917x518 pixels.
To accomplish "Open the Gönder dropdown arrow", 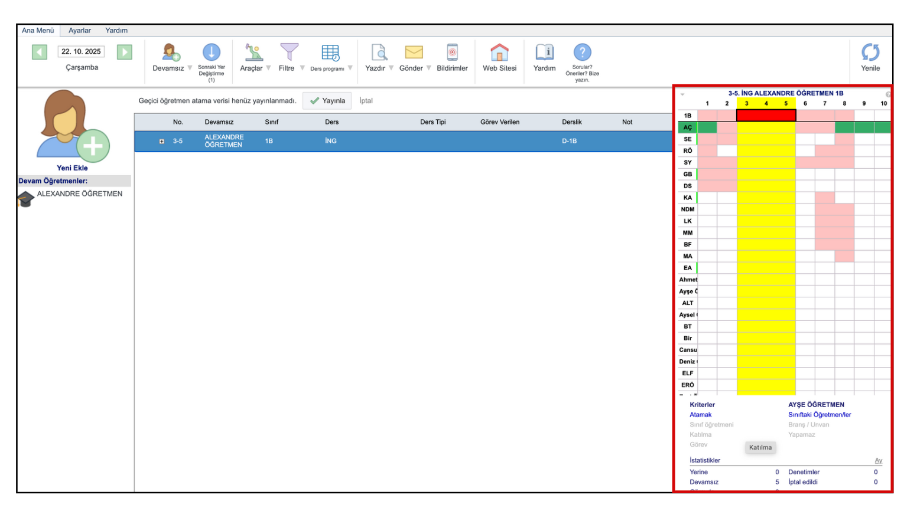I will pyautogui.click(x=429, y=68).
